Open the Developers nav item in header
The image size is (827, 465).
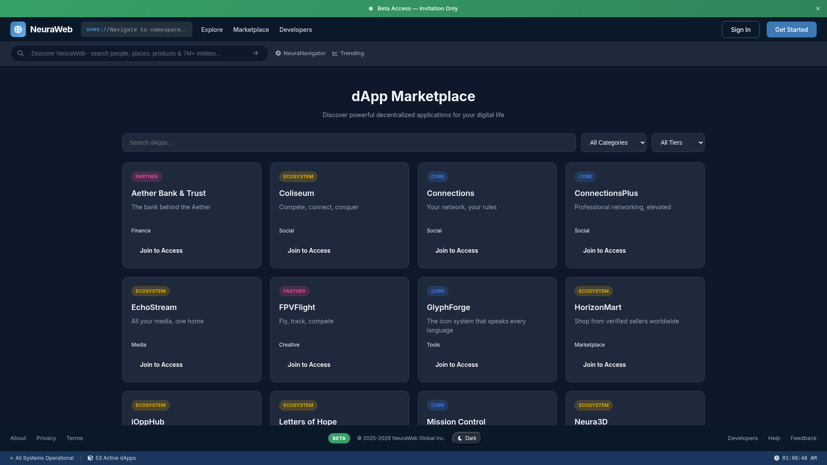295,30
